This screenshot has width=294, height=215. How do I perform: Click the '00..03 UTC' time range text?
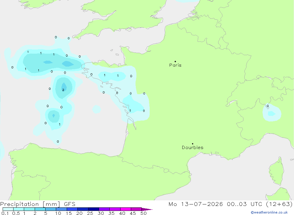[x=244, y=204]
